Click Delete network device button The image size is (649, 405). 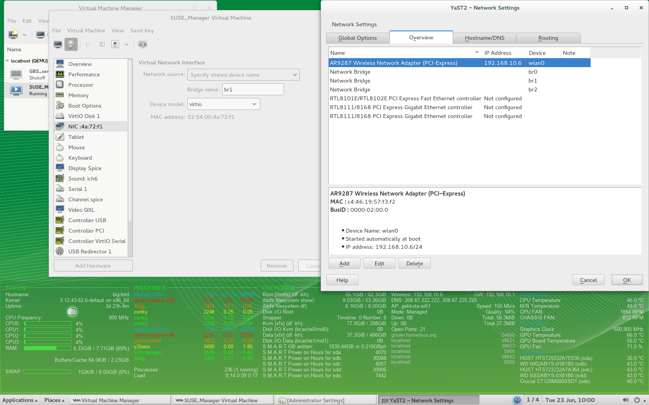415,263
